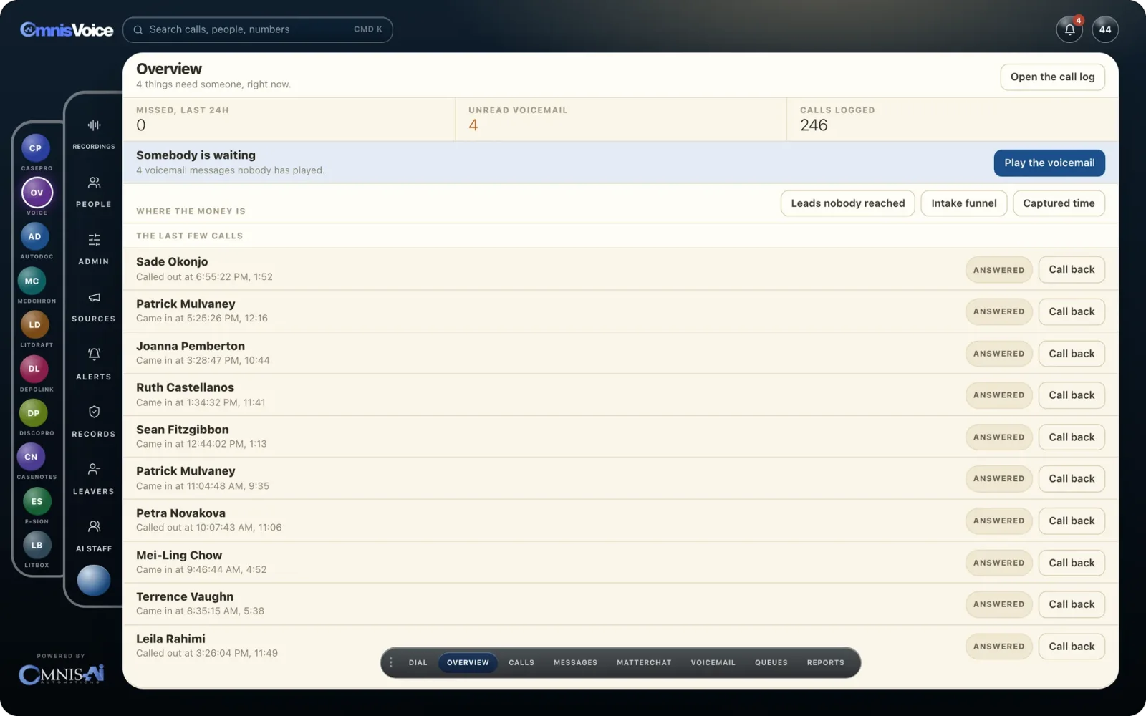Call back Joanna Pemberton
This screenshot has width=1146, height=716.
[x=1072, y=354]
